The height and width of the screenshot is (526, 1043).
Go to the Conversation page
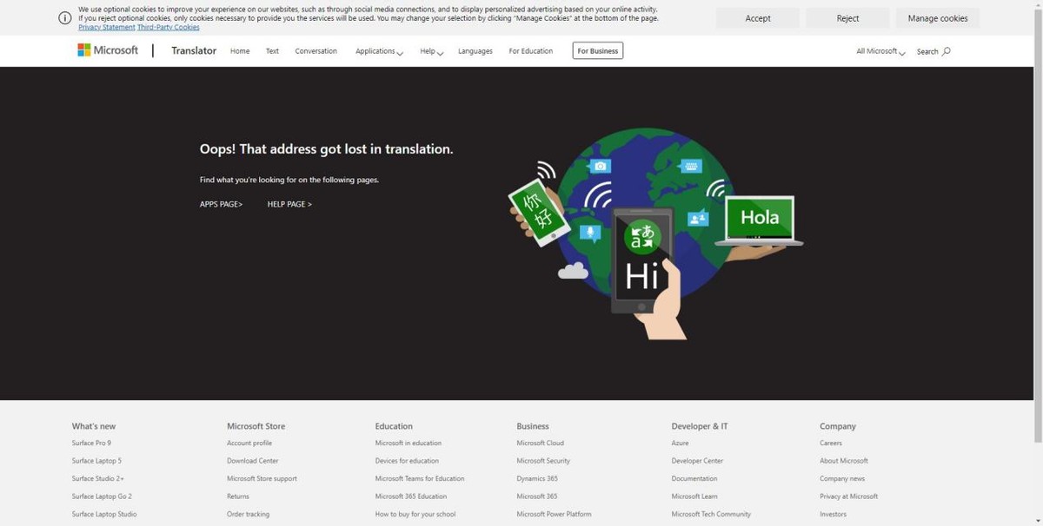(316, 51)
